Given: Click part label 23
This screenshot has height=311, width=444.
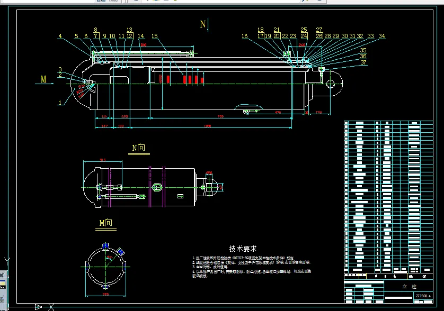Looking at the screenshot, I should (293, 36).
